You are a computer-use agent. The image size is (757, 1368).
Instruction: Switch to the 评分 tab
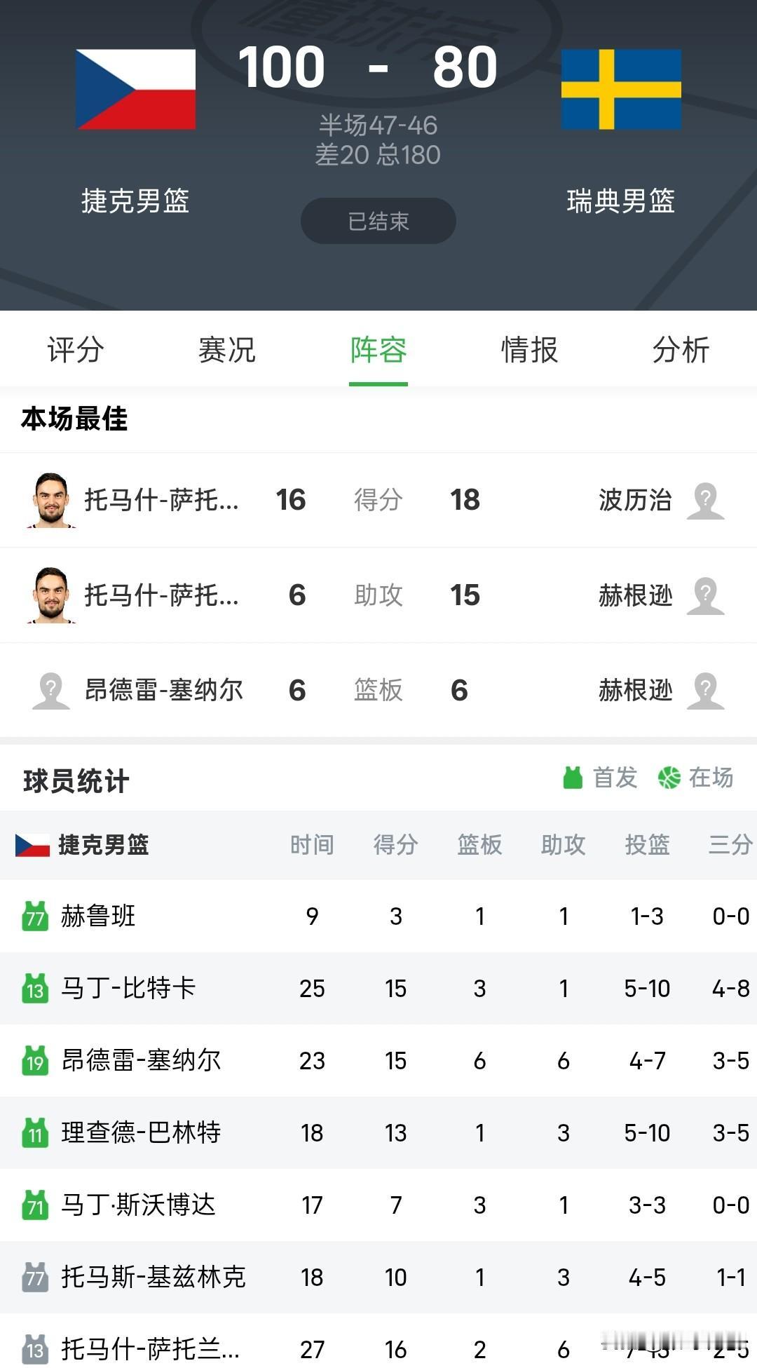coord(76,349)
